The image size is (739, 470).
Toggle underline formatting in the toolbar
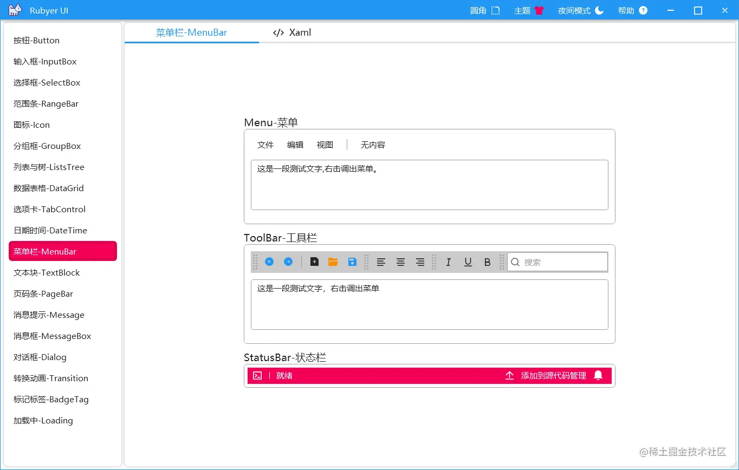pos(468,262)
